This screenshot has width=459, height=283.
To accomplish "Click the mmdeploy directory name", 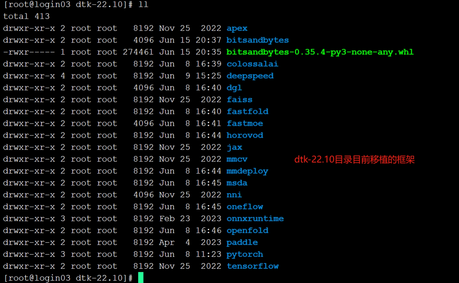I will coord(247,171).
